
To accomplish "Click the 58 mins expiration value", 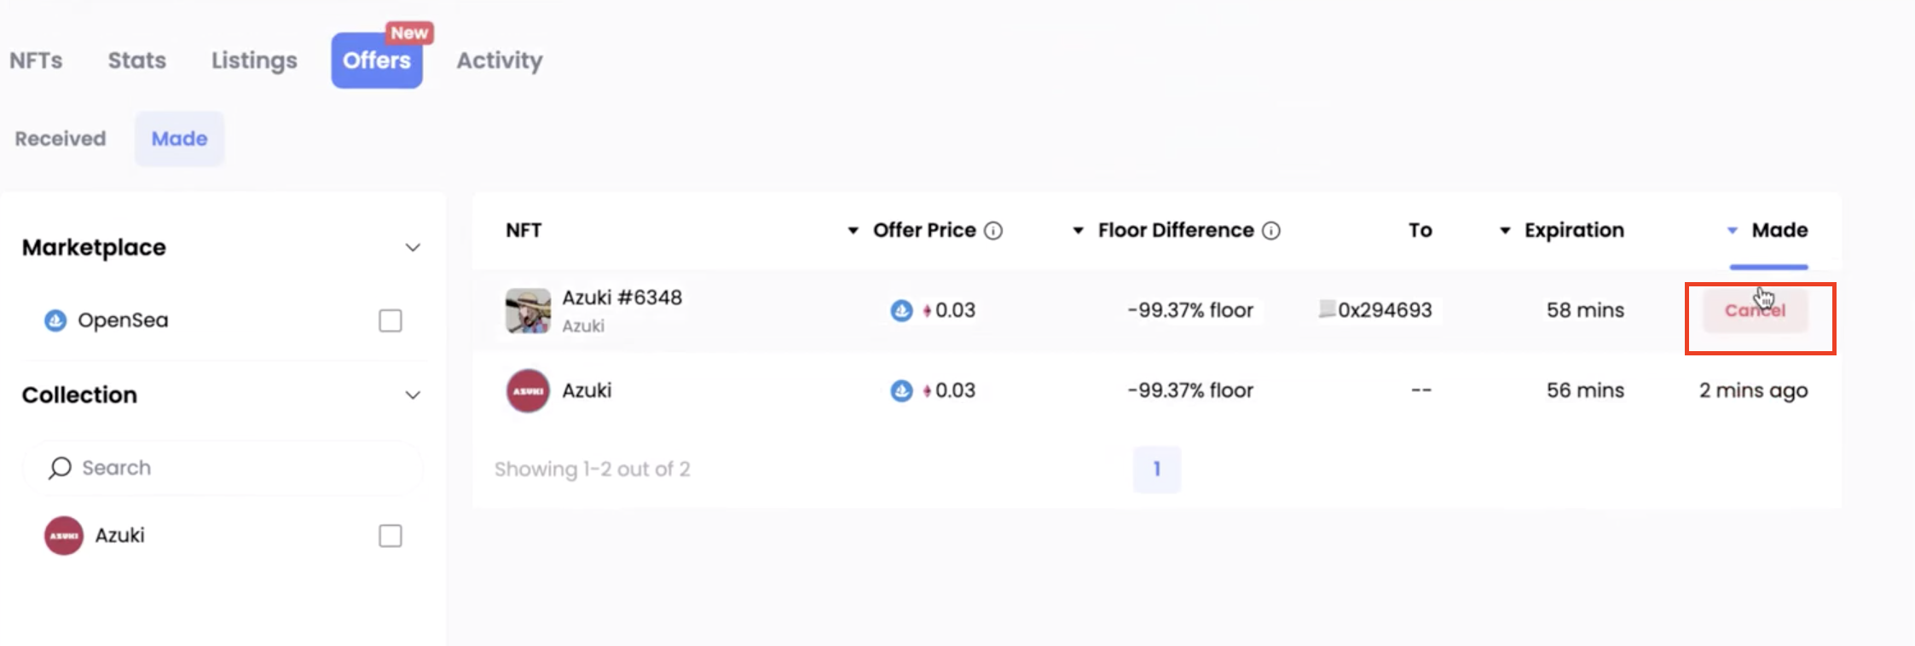I will pos(1585,310).
